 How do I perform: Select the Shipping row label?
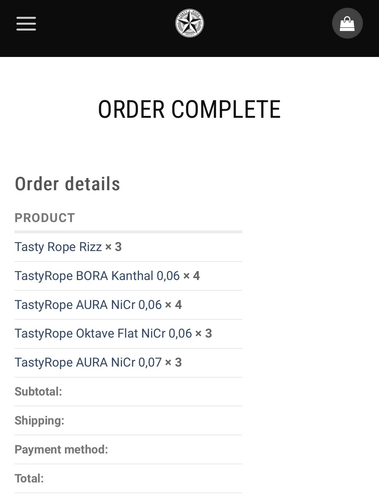point(40,421)
